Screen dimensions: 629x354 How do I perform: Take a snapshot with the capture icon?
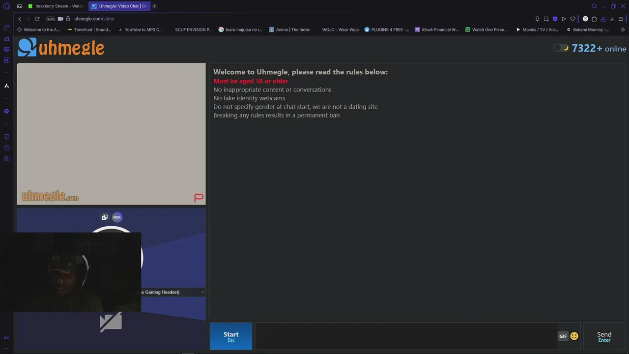(x=546, y=19)
